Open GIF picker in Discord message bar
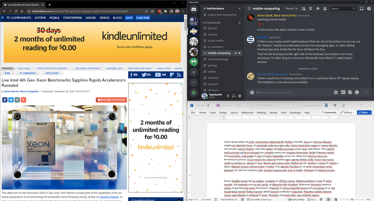Viewport: 374px width, 201px height. [343, 92]
